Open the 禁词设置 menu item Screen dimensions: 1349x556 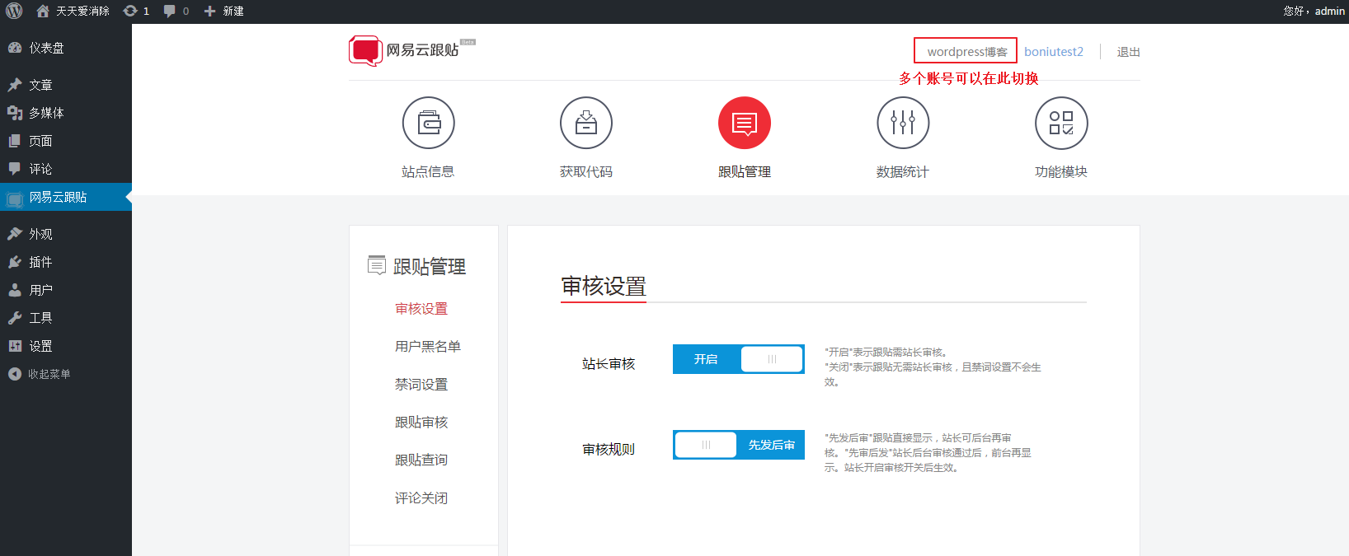pos(421,385)
